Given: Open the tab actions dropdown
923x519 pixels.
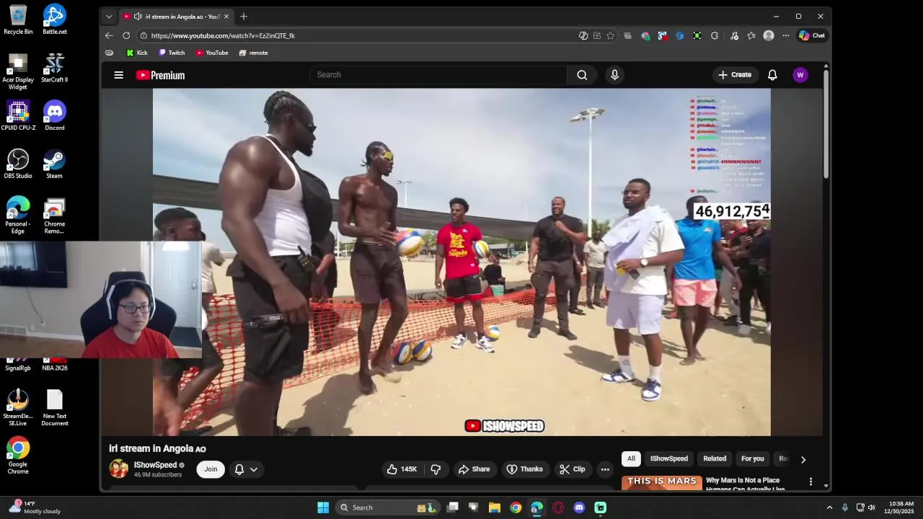Looking at the screenshot, I should pyautogui.click(x=109, y=17).
